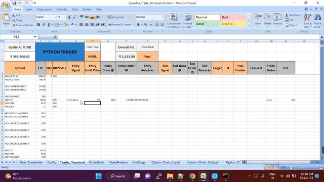Open Merge & Center dropdown
Viewport: 324px width, 182px height.
tap(132, 25)
